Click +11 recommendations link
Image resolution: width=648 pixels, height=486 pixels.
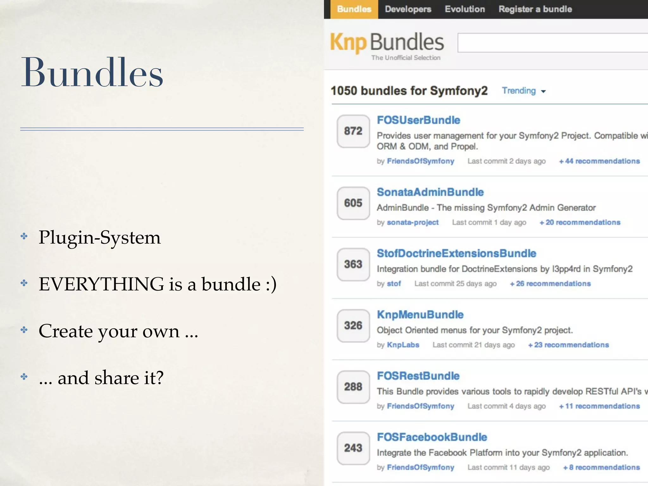click(x=599, y=406)
